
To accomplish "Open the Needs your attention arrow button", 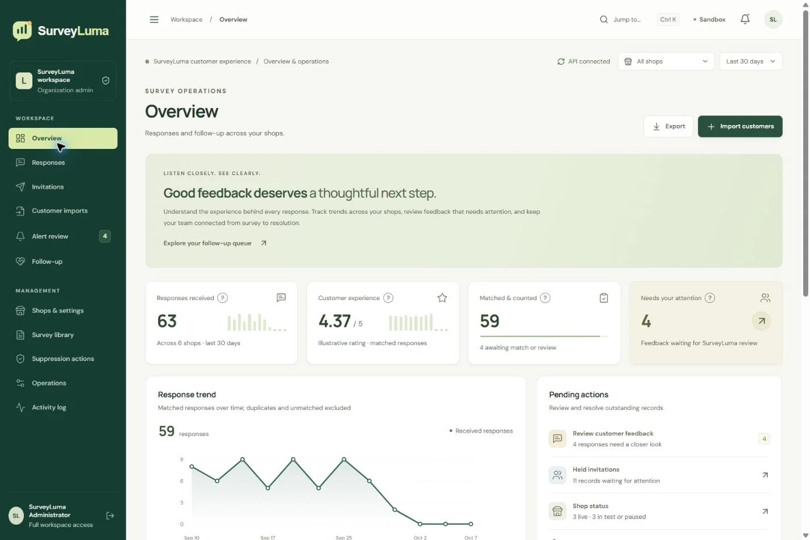I will click(x=761, y=321).
